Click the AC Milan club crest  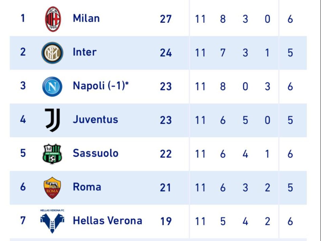[53, 19]
